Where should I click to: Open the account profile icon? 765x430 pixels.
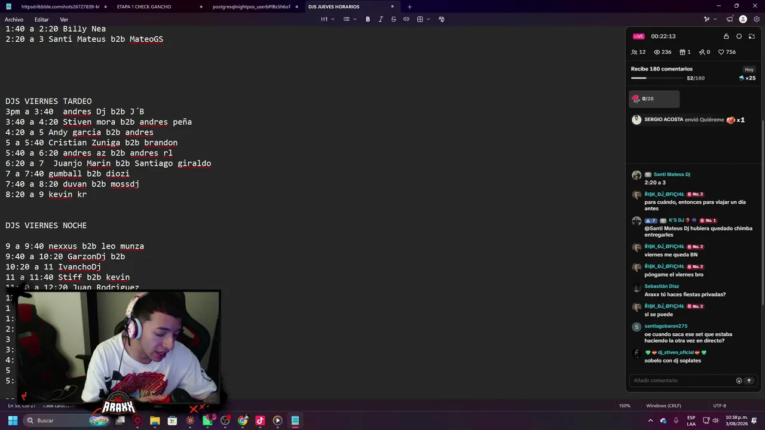pyautogui.click(x=743, y=19)
